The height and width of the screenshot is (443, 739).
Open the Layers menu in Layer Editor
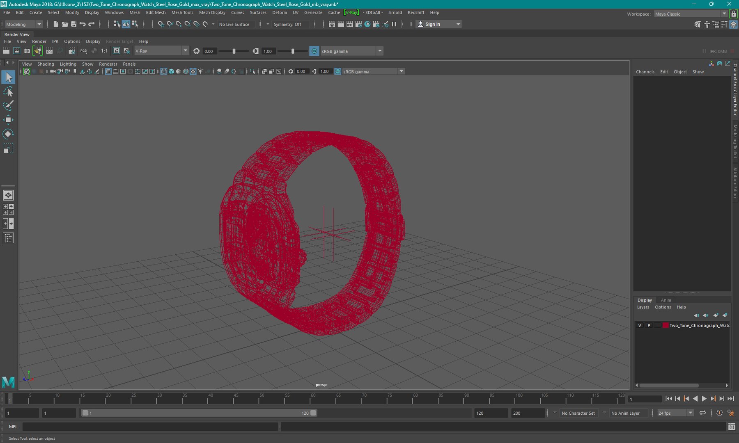point(643,307)
